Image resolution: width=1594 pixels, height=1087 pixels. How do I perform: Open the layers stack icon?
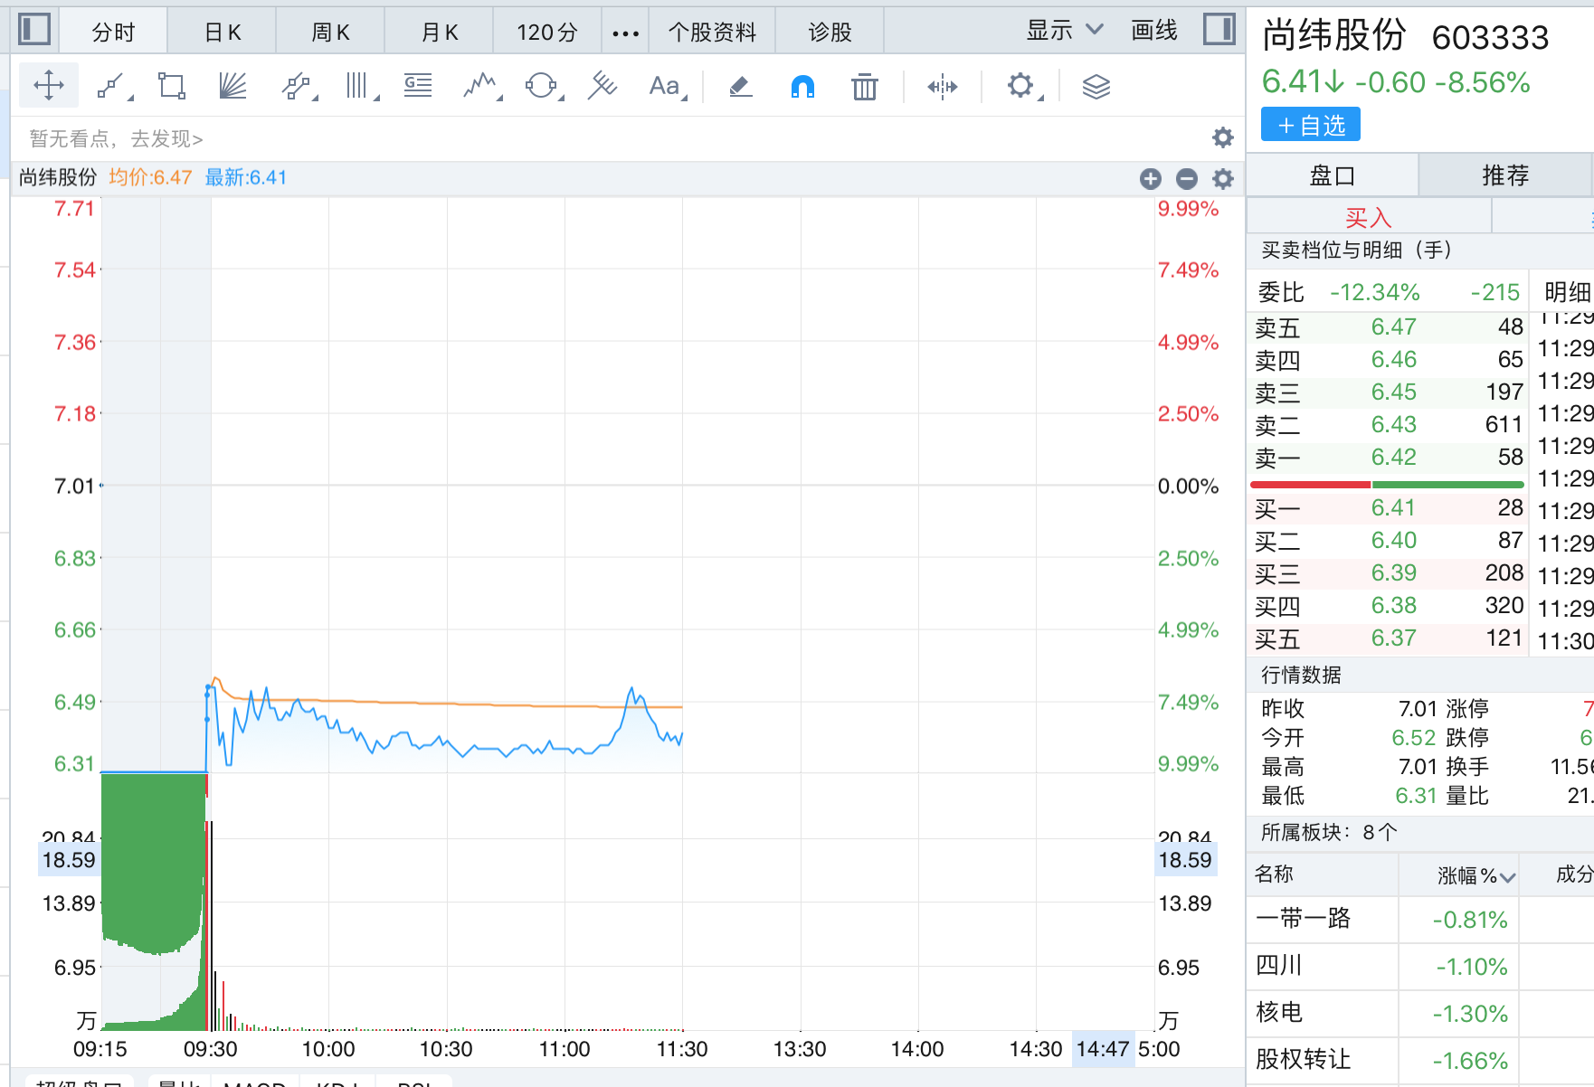[x=1096, y=87]
